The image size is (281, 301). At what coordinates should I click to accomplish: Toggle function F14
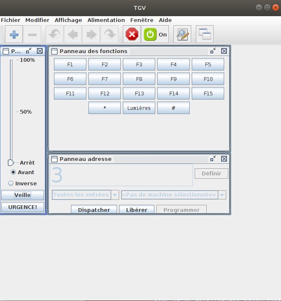(173, 93)
